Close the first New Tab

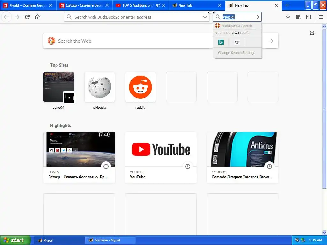click(x=220, y=5)
